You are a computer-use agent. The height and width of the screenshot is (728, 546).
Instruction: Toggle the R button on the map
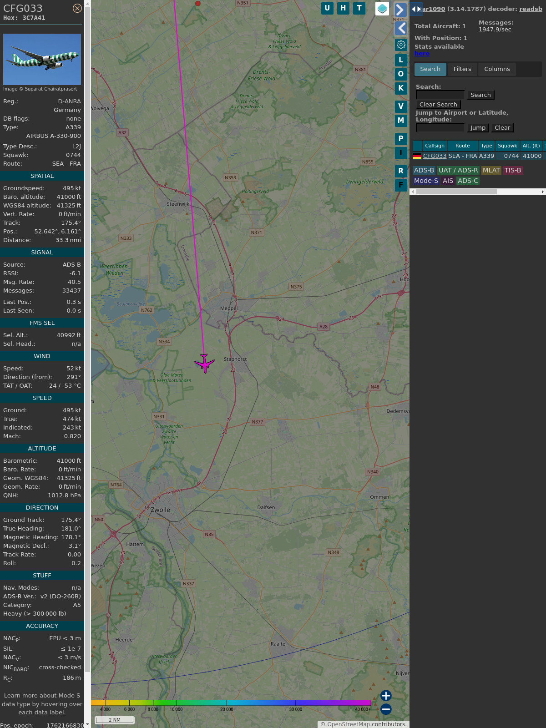coord(401,171)
